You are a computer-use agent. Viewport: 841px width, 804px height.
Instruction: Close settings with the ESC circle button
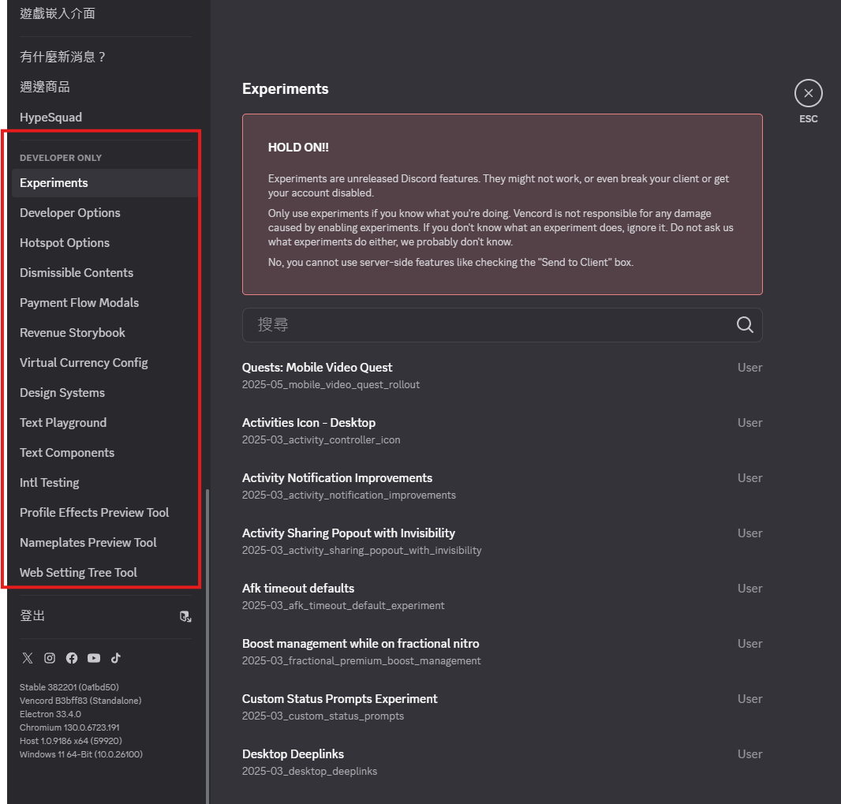pyautogui.click(x=809, y=93)
